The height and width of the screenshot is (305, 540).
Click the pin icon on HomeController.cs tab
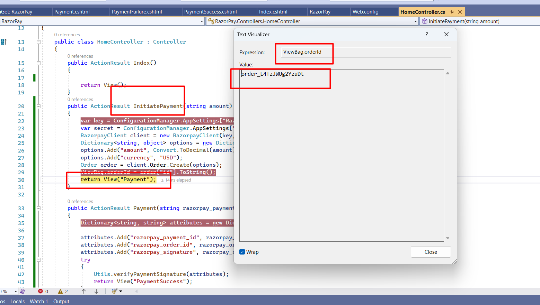(452, 12)
